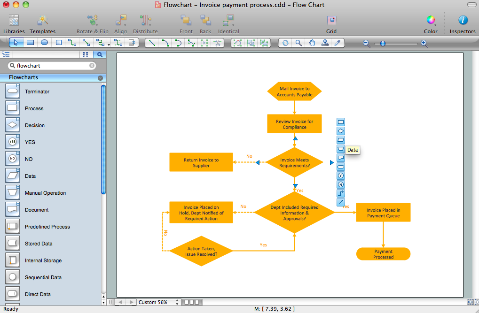This screenshot has width=479, height=313.
Task: Select the ellipse drawing tool
Action: (x=44, y=43)
